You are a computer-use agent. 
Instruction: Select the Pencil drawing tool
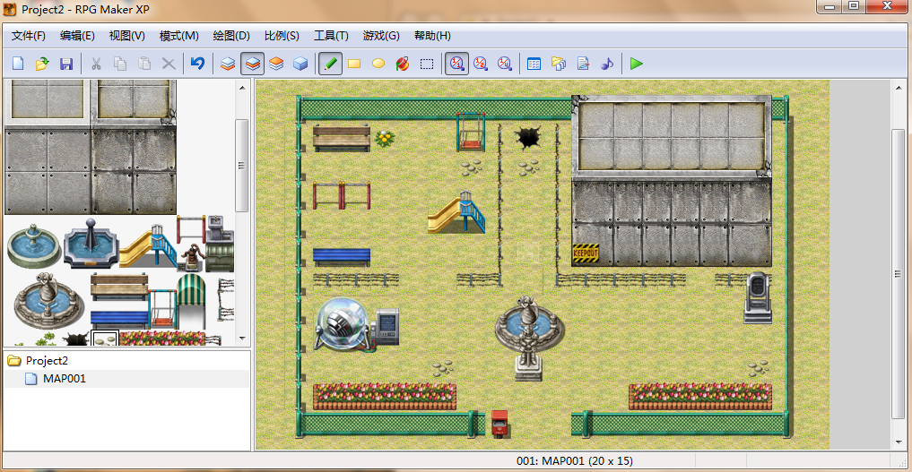[330, 64]
